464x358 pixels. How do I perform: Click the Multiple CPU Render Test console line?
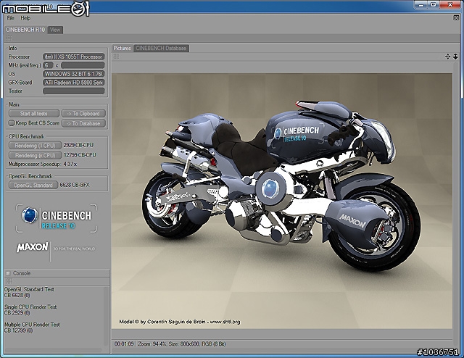tap(32, 325)
